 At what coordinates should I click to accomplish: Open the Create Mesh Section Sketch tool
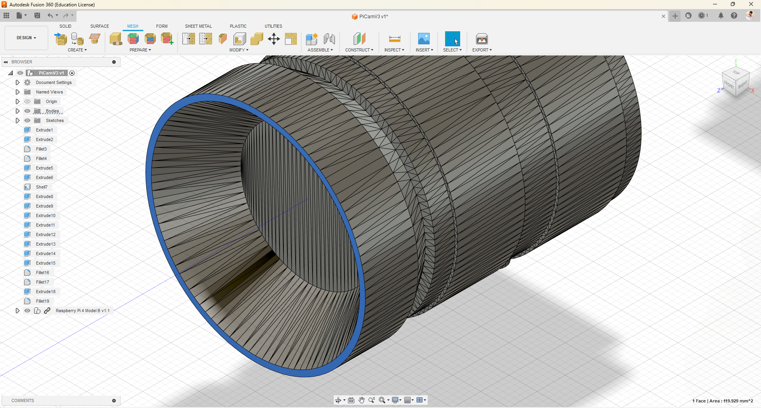point(94,39)
